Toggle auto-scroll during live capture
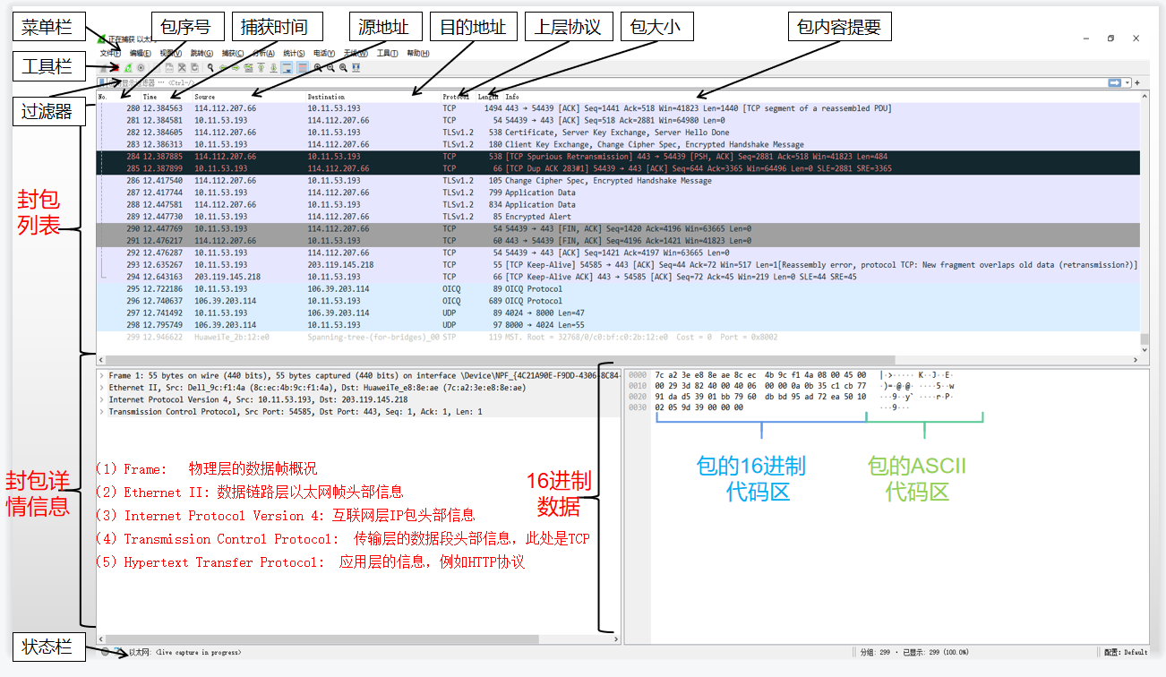Image resolution: width=1166 pixels, height=677 pixels. pos(287,67)
